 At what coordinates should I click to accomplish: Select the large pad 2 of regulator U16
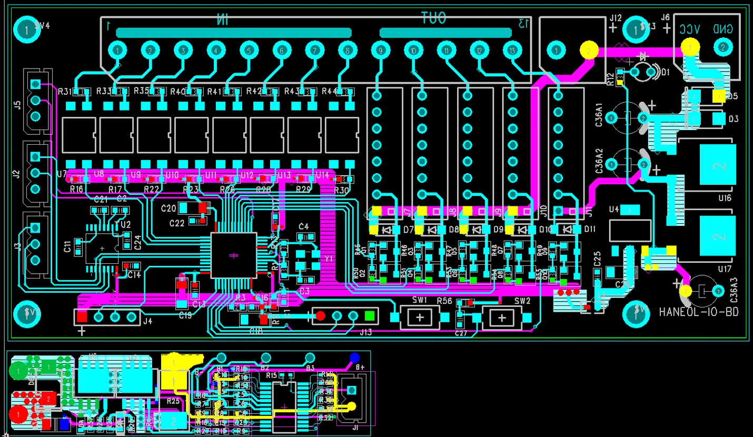tap(717, 164)
